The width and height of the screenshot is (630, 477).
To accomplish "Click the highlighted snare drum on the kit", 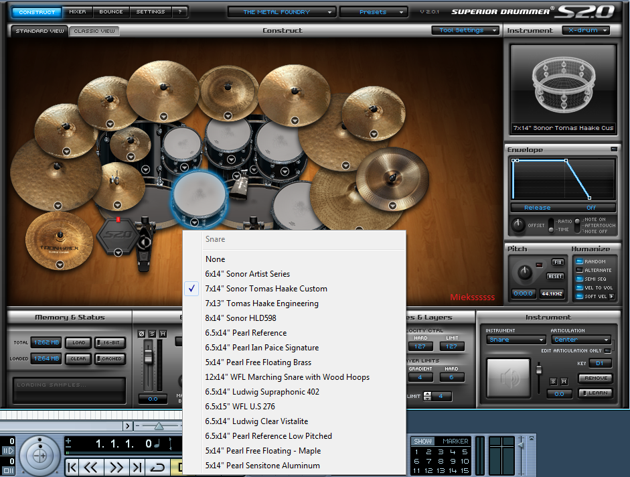I will click(200, 197).
